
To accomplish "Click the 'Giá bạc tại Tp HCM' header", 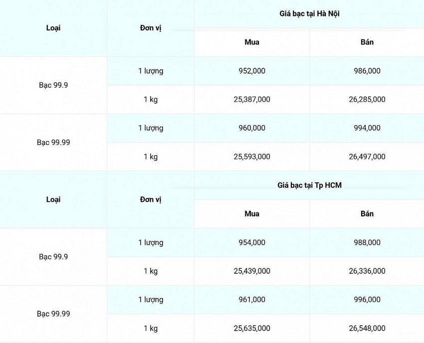I will pos(309,185).
